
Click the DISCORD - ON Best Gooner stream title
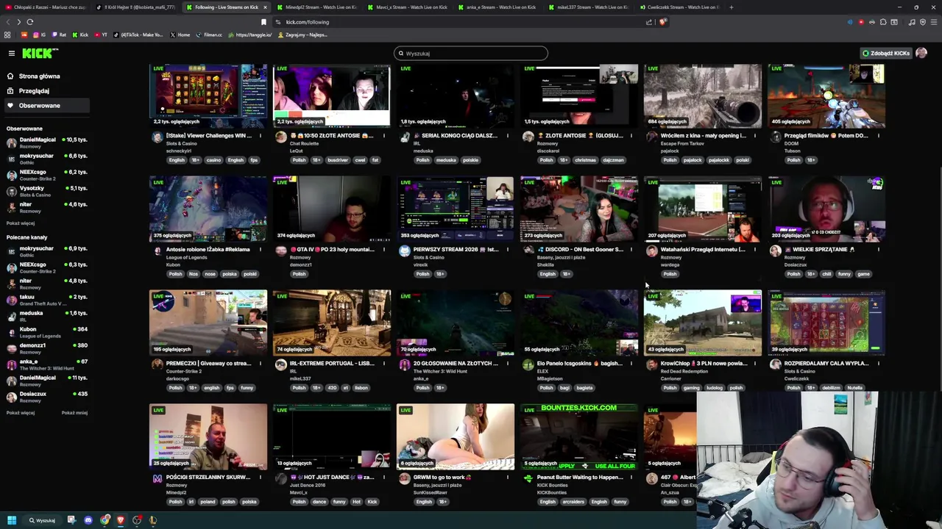coord(579,249)
